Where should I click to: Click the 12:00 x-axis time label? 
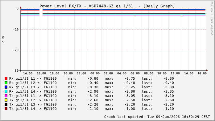(175, 73)
